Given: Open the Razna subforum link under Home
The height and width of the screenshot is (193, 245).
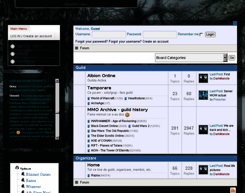Looking at the screenshot, I should coord(95,175).
